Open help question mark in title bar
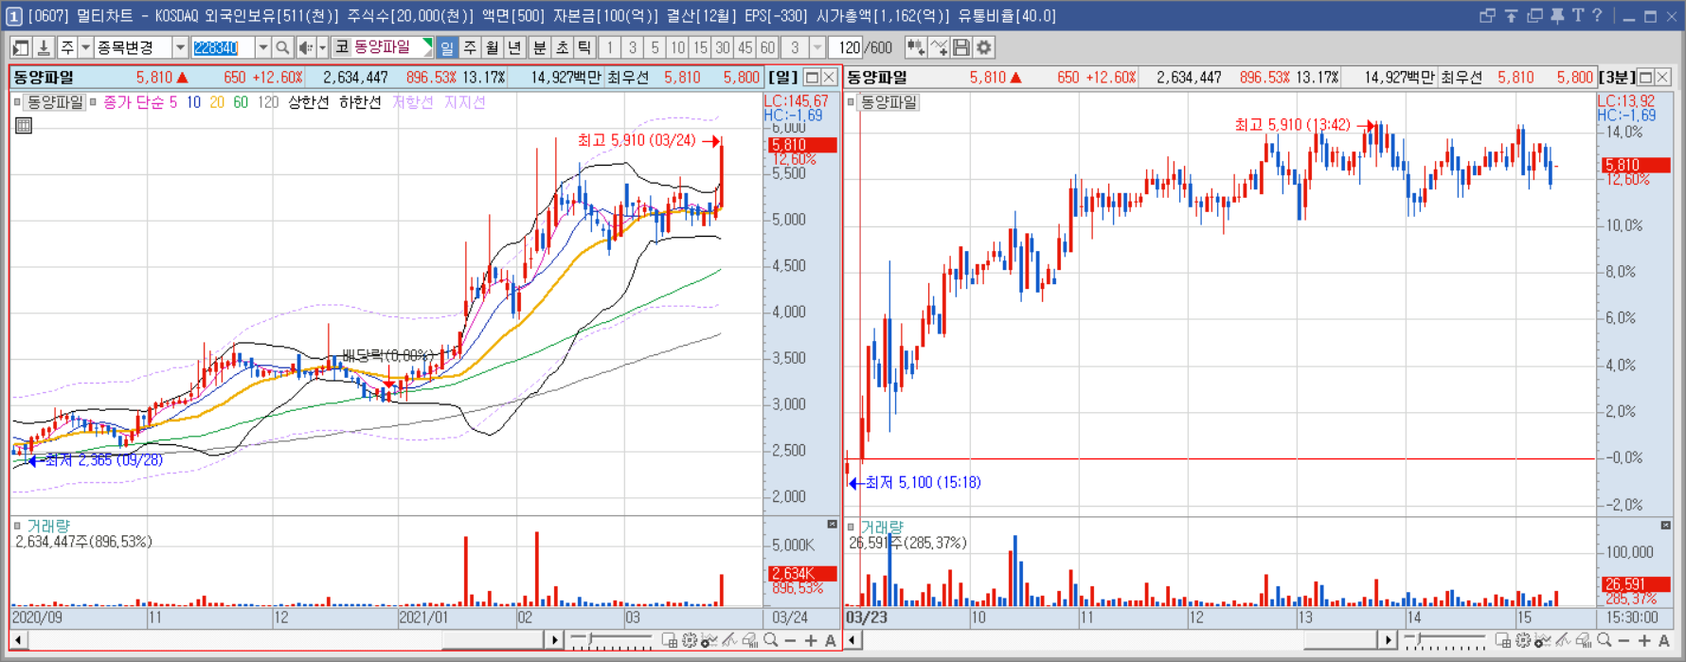This screenshot has width=1686, height=662. pyautogui.click(x=1598, y=15)
